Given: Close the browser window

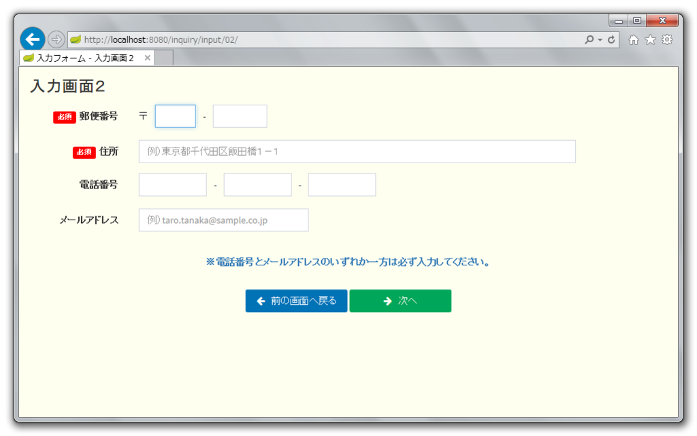Looking at the screenshot, I should (x=662, y=20).
